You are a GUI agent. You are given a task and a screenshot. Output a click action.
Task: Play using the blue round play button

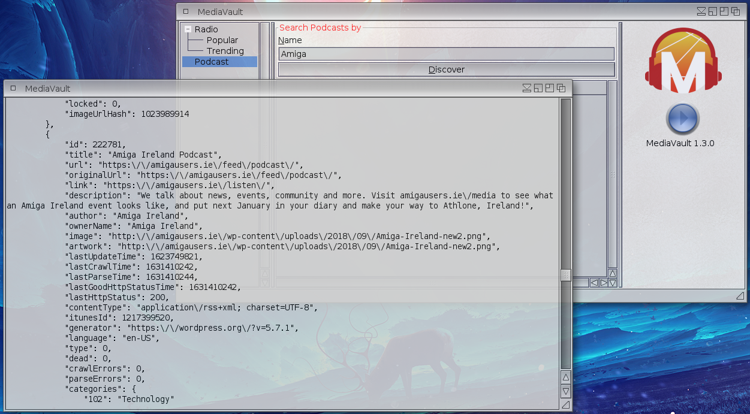(x=682, y=119)
